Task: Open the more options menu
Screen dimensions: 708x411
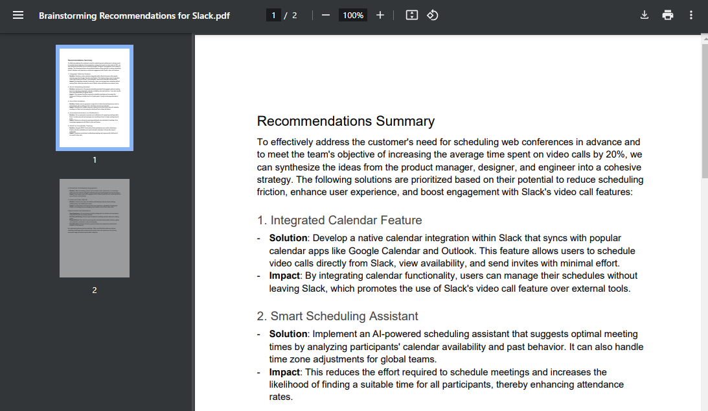Action: click(691, 15)
